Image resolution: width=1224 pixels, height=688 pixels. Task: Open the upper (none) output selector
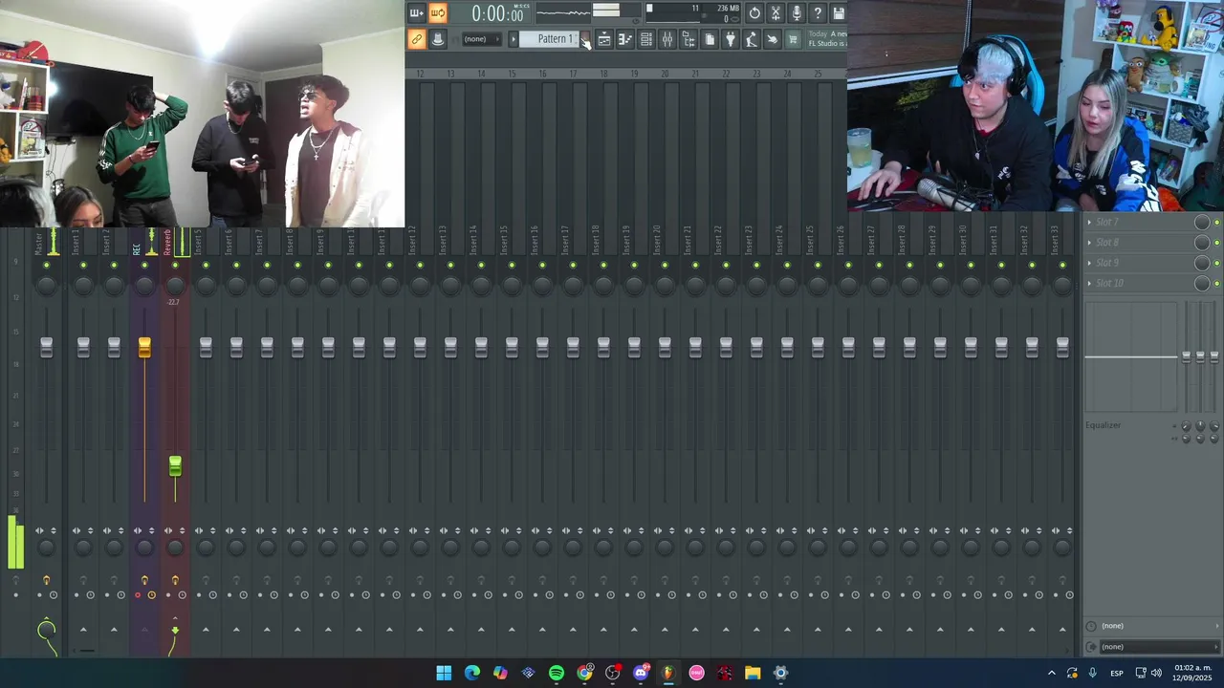1153,626
